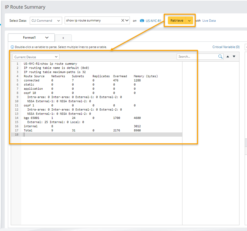Screen dimensions: 247x231
Task: Jump to previous search match arrow
Action: 228,57
